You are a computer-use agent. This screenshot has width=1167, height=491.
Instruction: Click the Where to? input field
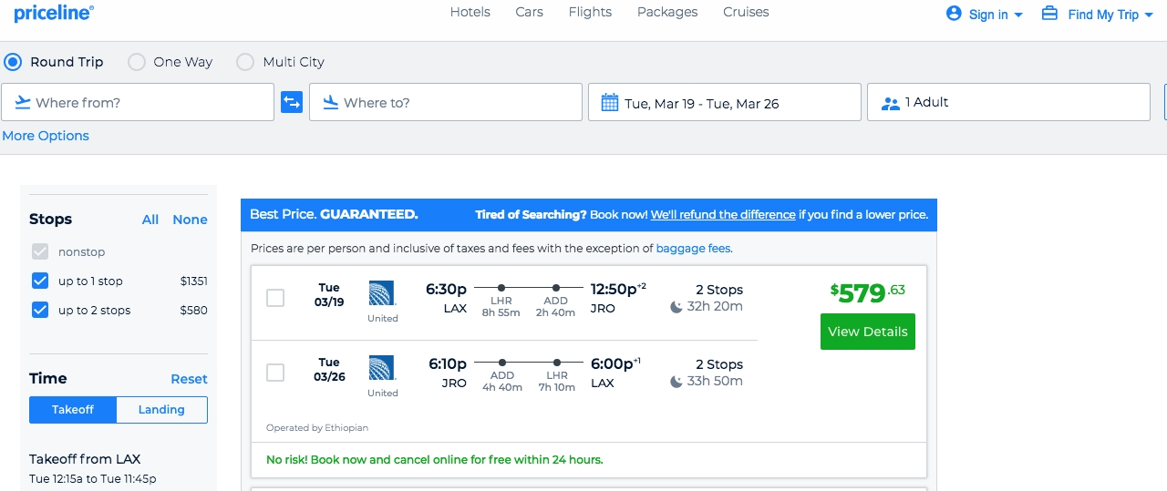pyautogui.click(x=446, y=102)
